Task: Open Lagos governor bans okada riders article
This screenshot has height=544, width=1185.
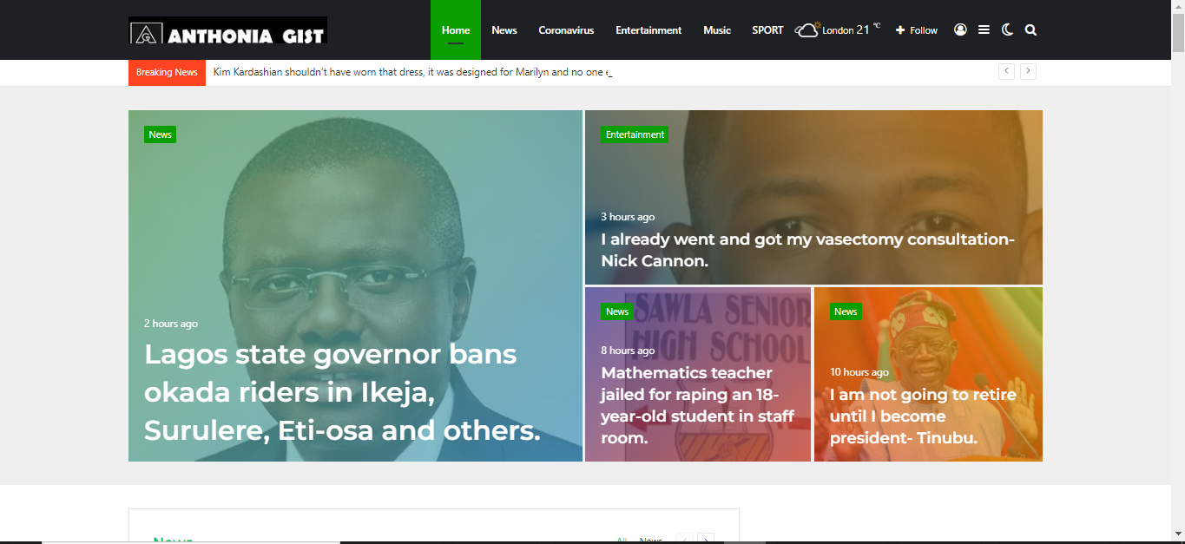Action: click(x=342, y=392)
